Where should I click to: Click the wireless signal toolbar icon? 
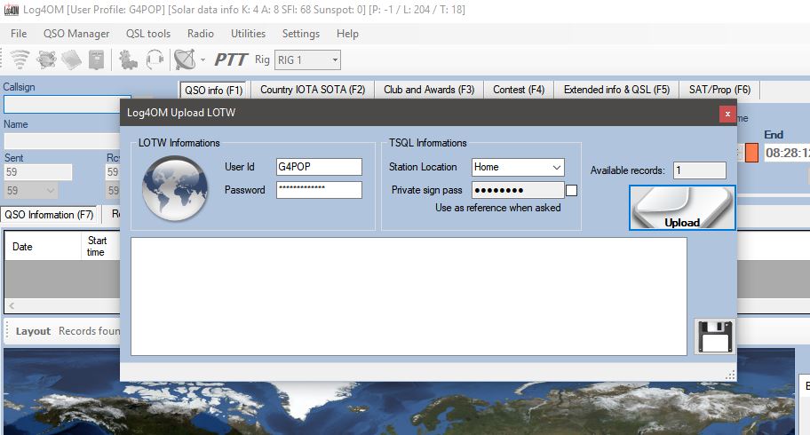coord(20,59)
